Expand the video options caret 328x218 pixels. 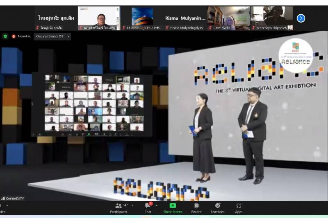coord(7,206)
